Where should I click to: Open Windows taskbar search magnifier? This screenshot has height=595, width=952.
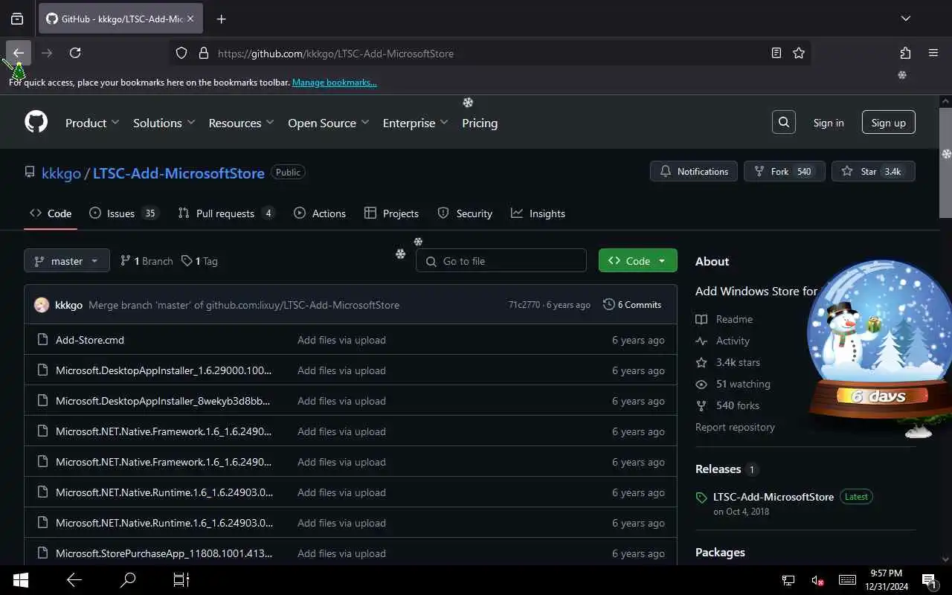[128, 580]
